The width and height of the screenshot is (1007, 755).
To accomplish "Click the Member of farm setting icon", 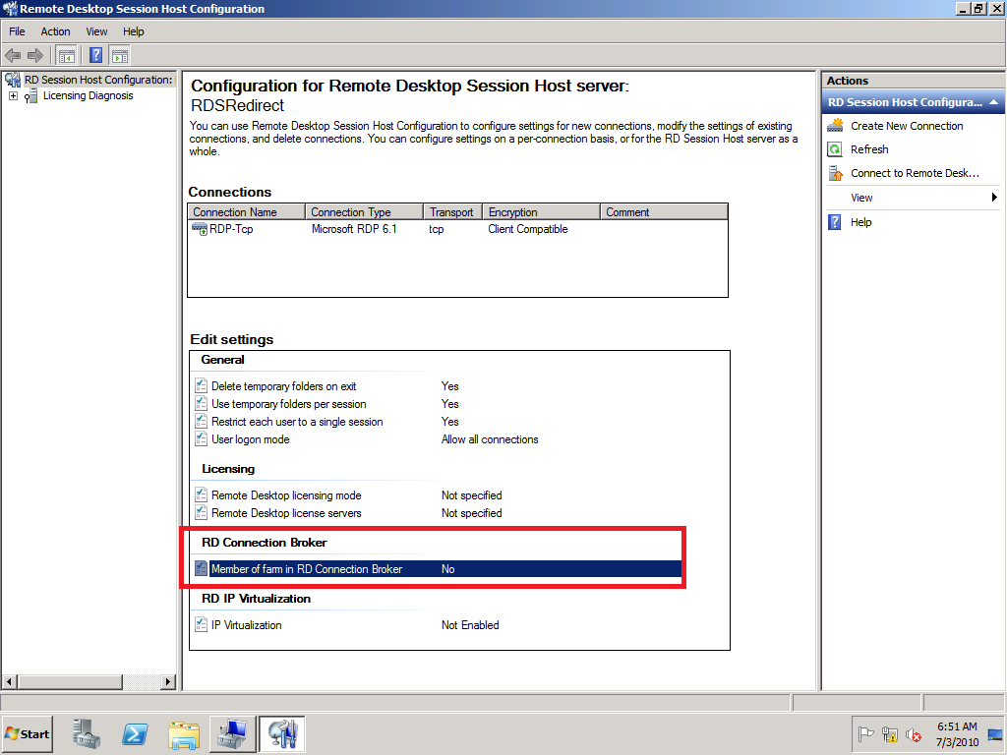I will [x=201, y=569].
